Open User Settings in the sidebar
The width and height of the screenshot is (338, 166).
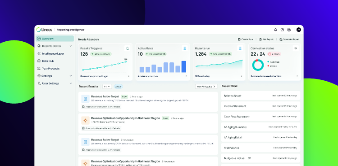tap(55, 83)
